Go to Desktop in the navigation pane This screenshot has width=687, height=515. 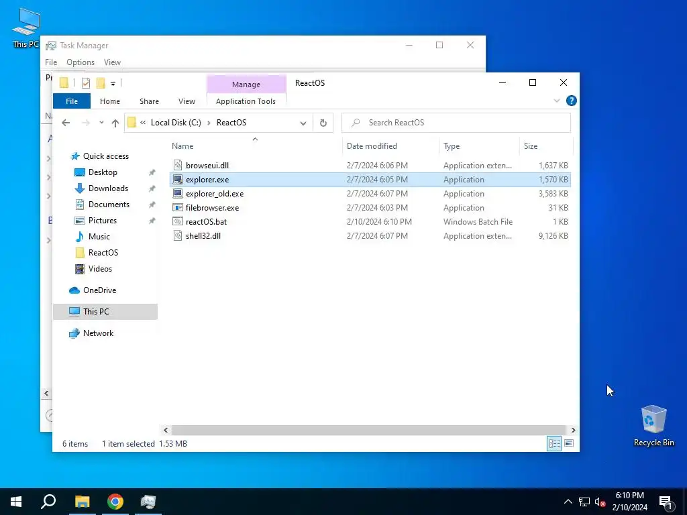point(103,172)
